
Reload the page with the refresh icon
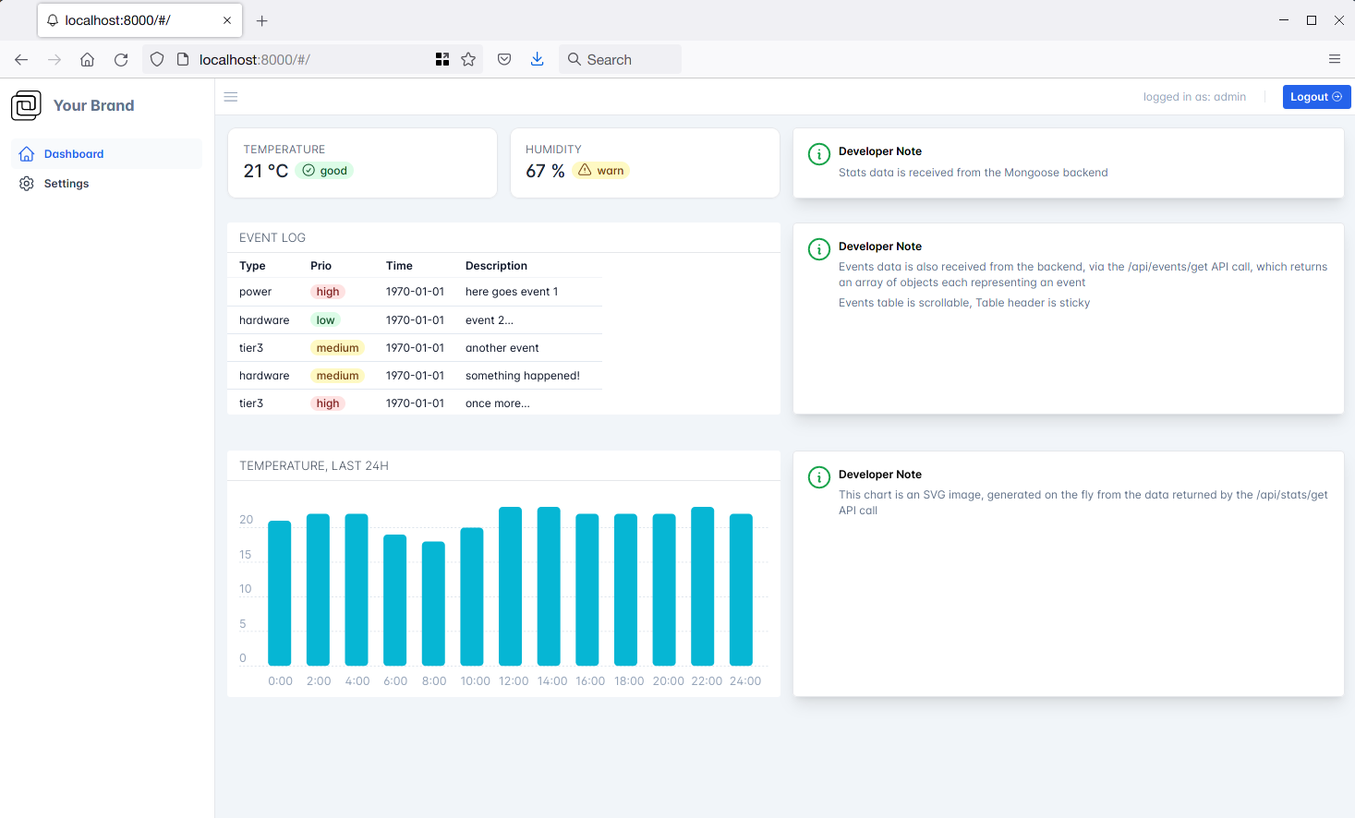pos(121,60)
